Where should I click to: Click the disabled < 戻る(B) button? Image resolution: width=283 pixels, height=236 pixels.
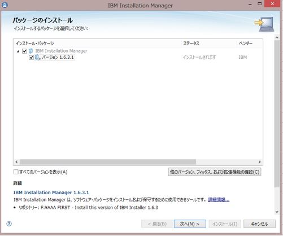[x=157, y=224]
